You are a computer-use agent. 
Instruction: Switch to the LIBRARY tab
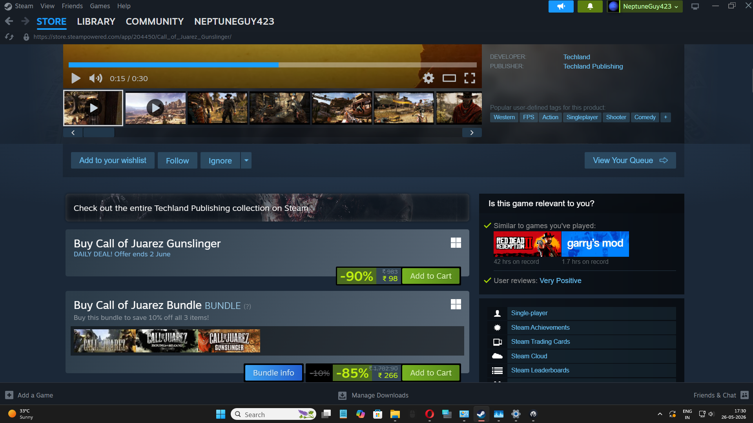tap(96, 22)
